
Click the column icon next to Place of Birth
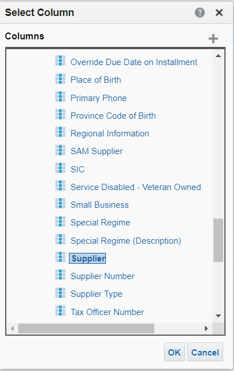pos(60,79)
